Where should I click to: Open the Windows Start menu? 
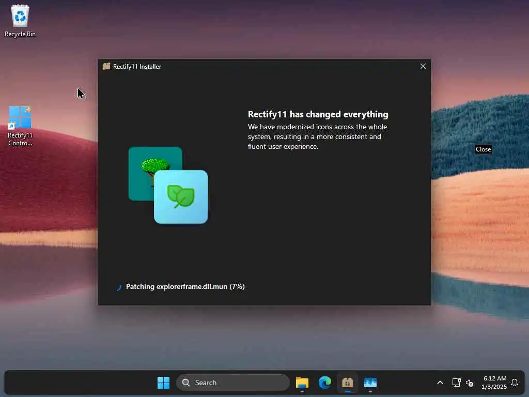click(x=164, y=383)
